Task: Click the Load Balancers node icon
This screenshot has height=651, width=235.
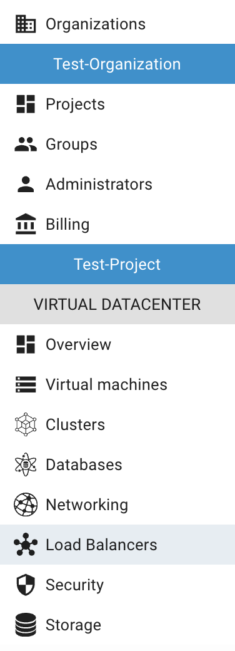Action: coord(26,545)
